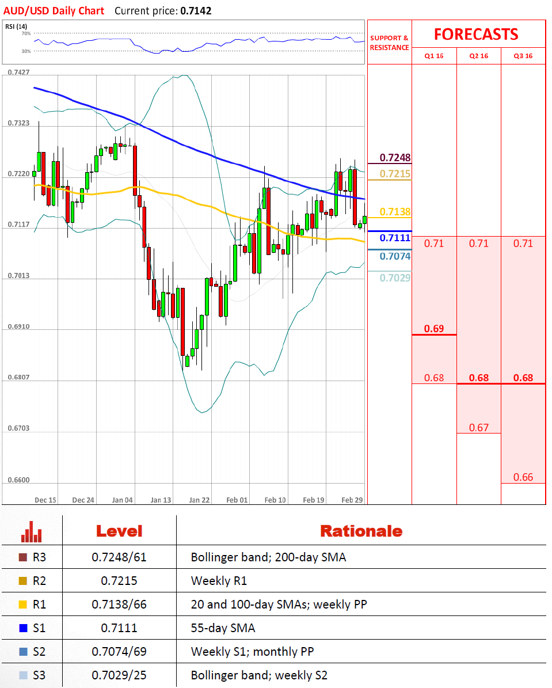Screen dimensions: 552x688
Task: Click the R1 yellow color swatch
Action: (23, 605)
